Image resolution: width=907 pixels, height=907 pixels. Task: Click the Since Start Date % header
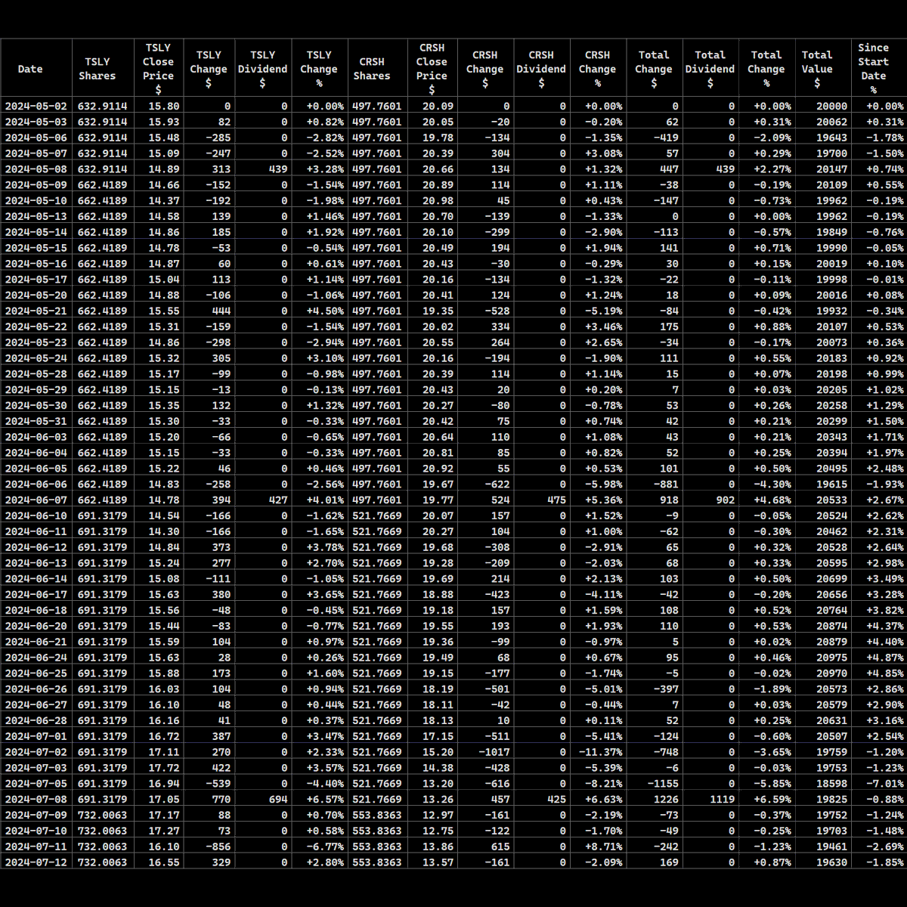pyautogui.click(x=873, y=69)
